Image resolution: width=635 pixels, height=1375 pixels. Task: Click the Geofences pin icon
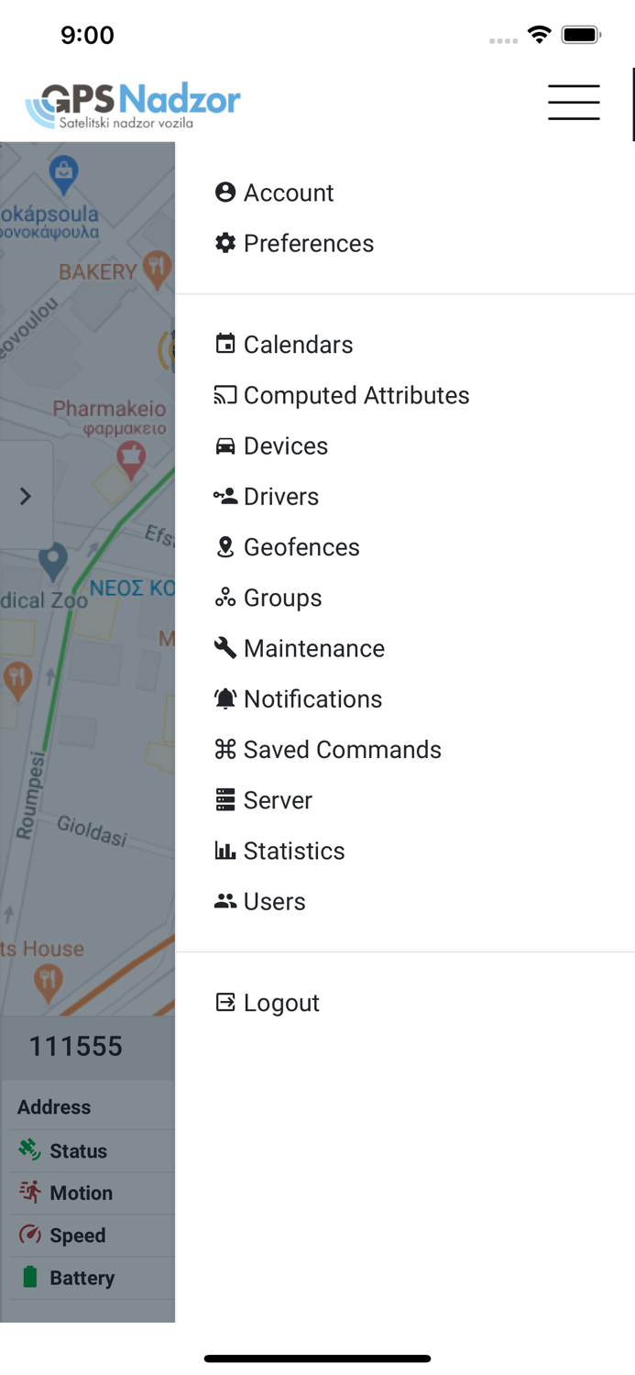(x=225, y=546)
